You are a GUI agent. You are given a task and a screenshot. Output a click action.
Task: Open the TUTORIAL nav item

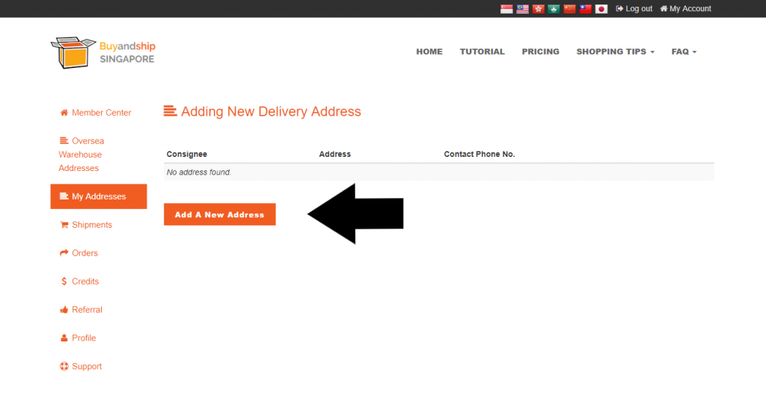point(482,52)
